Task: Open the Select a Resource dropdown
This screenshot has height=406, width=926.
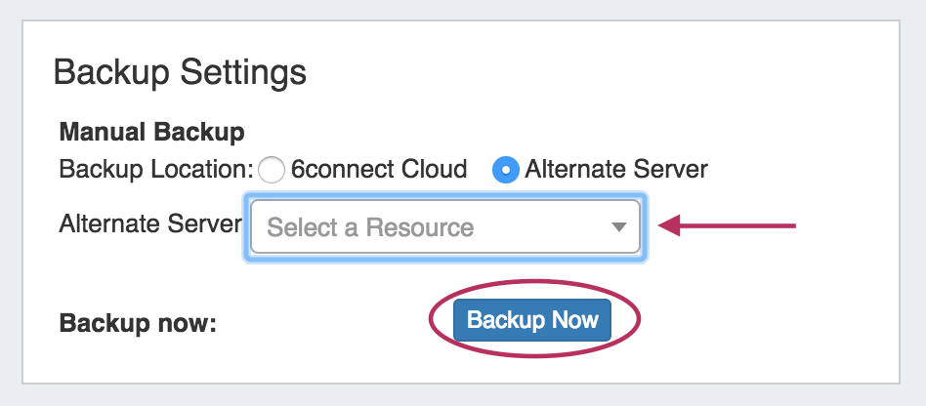Action: (445, 227)
